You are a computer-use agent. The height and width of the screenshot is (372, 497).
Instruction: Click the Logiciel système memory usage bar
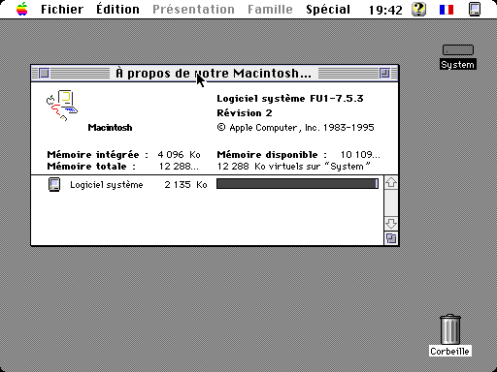click(297, 184)
